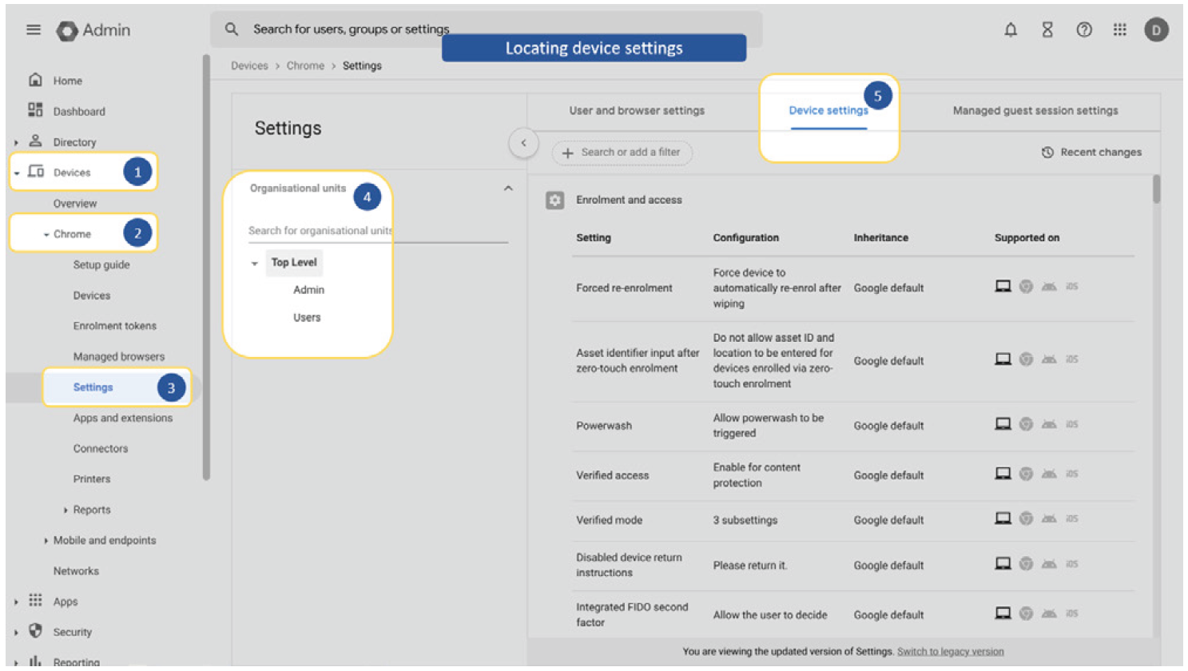
Task: Collapse the Top Level organisational unit
Action: point(255,263)
